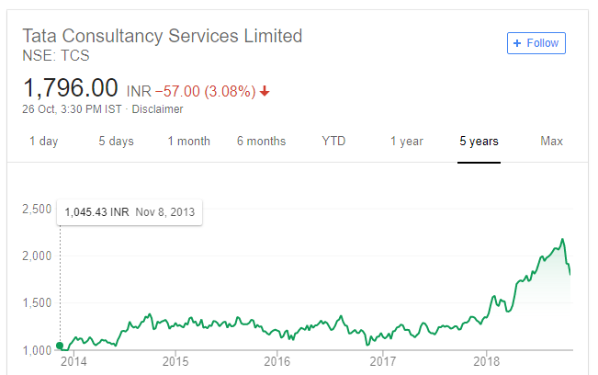Click the 5 years tab
This screenshot has height=375, width=598.
pos(479,142)
